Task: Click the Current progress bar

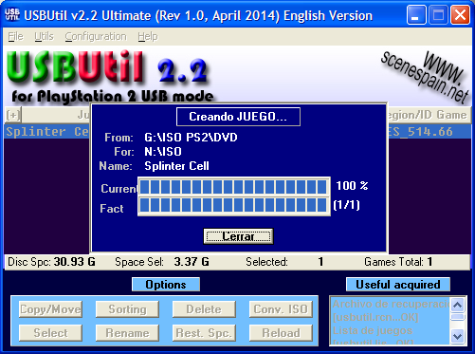Action: [234, 187]
